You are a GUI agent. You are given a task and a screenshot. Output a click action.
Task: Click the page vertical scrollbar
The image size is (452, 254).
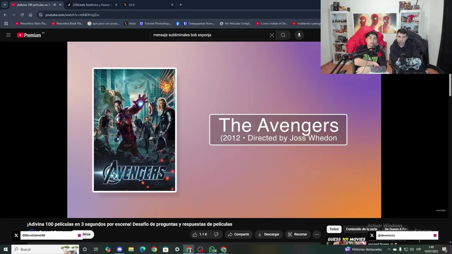click(x=450, y=85)
